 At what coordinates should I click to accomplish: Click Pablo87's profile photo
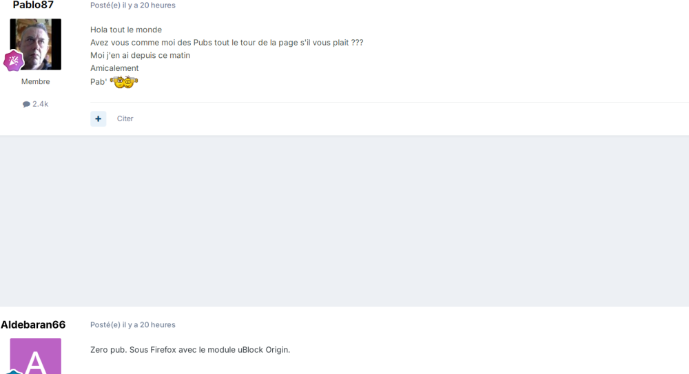[36, 43]
